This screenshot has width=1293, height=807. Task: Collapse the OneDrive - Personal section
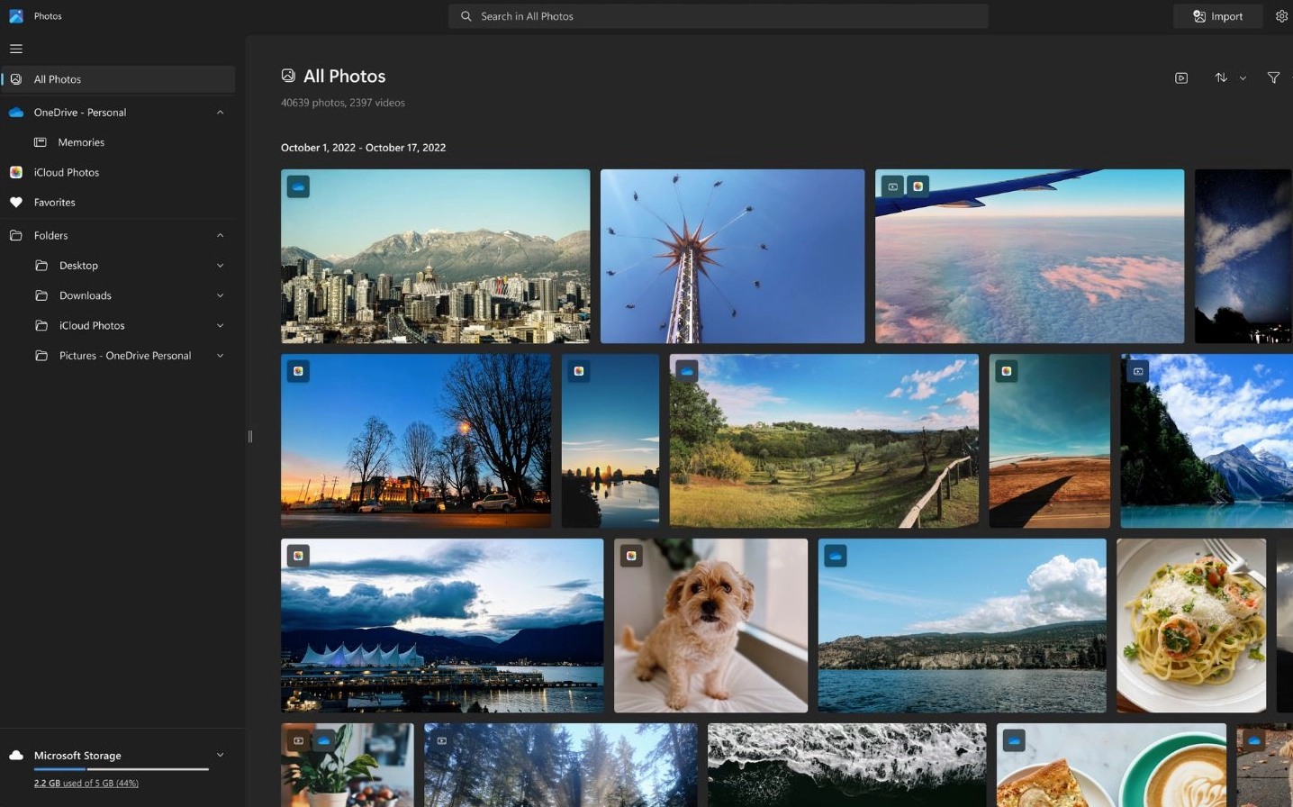pos(220,113)
